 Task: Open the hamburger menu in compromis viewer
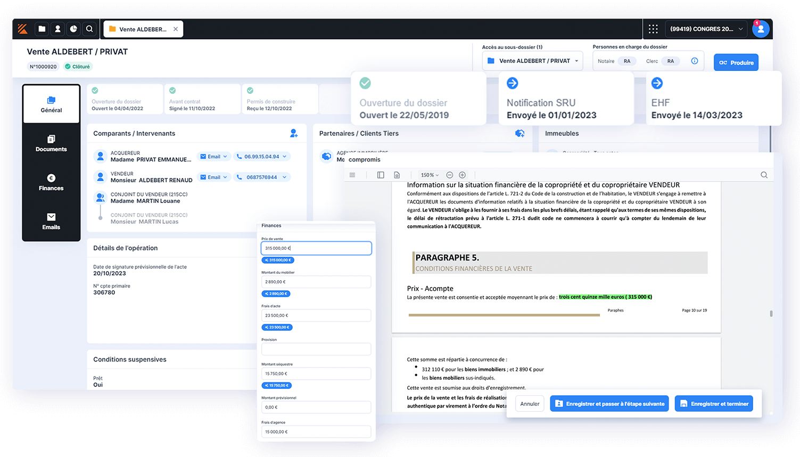tap(352, 175)
